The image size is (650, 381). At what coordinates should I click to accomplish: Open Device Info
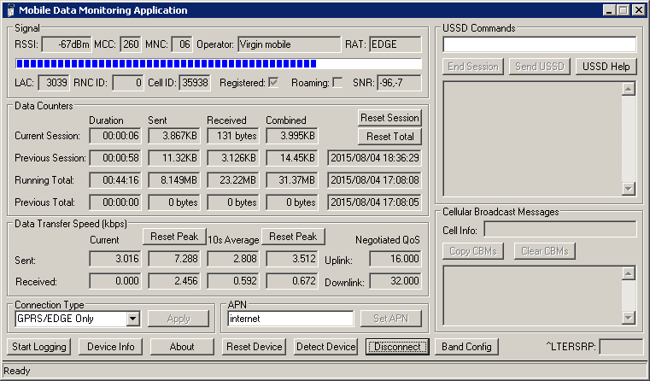[111, 347]
